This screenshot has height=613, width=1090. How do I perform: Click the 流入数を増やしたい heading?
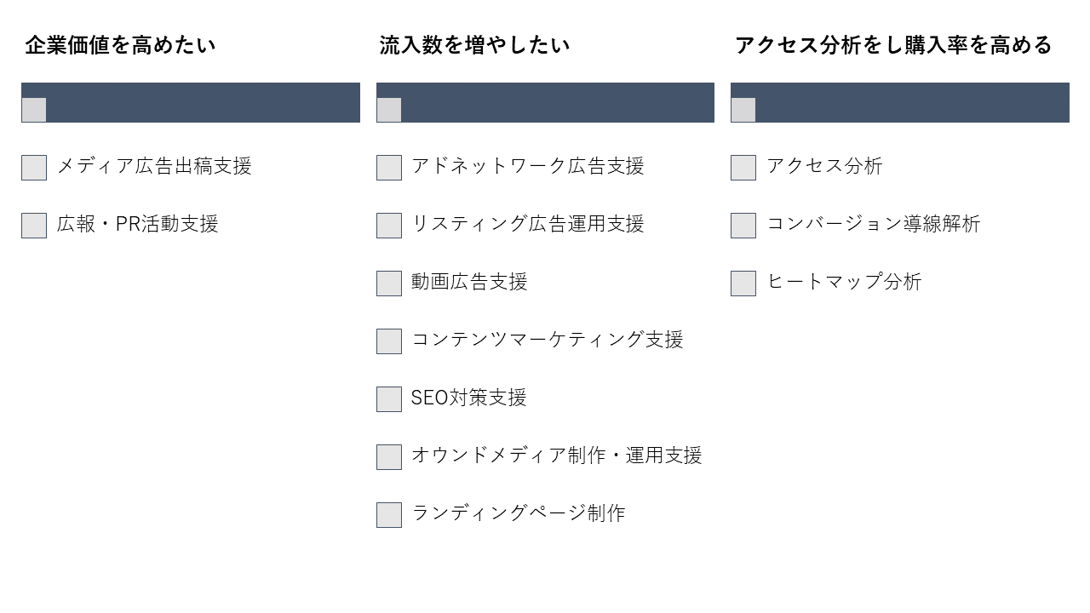[x=474, y=45]
